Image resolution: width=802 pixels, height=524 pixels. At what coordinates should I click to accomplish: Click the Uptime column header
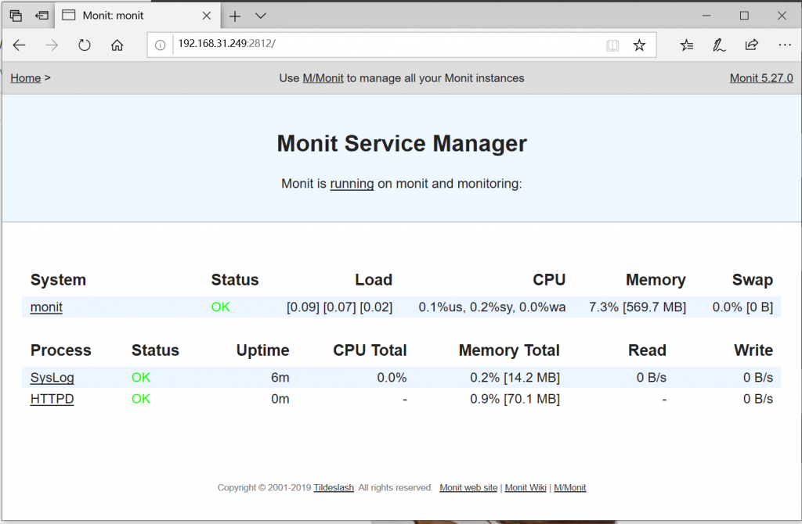point(263,350)
